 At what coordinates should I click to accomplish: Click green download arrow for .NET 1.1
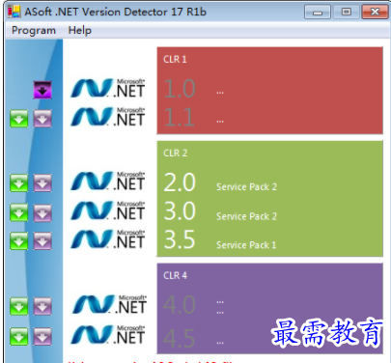19,119
